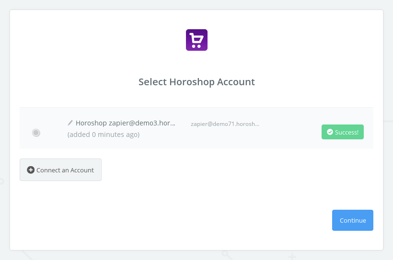393x260 pixels.
Task: Click the zapier@demo71.horosh… email text
Action: [225, 124]
